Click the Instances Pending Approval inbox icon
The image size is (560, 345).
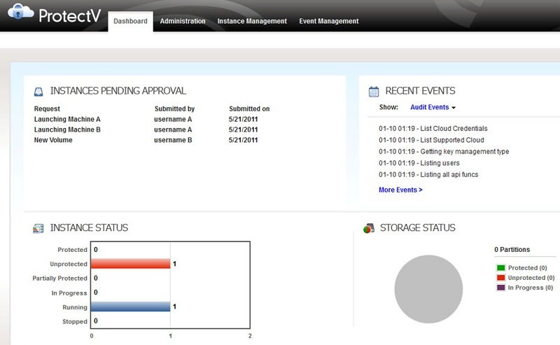[x=38, y=92]
